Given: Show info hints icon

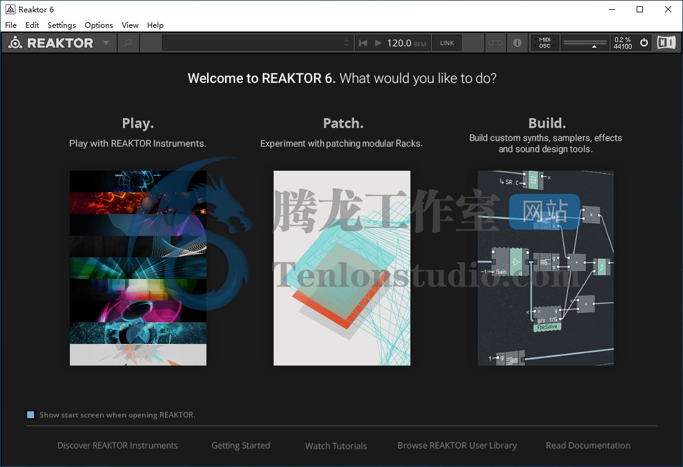Looking at the screenshot, I should [x=517, y=43].
